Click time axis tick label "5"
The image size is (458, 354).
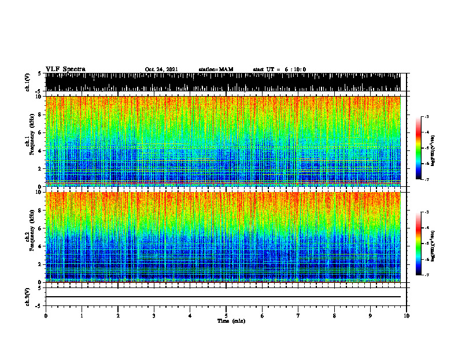(x=226, y=316)
